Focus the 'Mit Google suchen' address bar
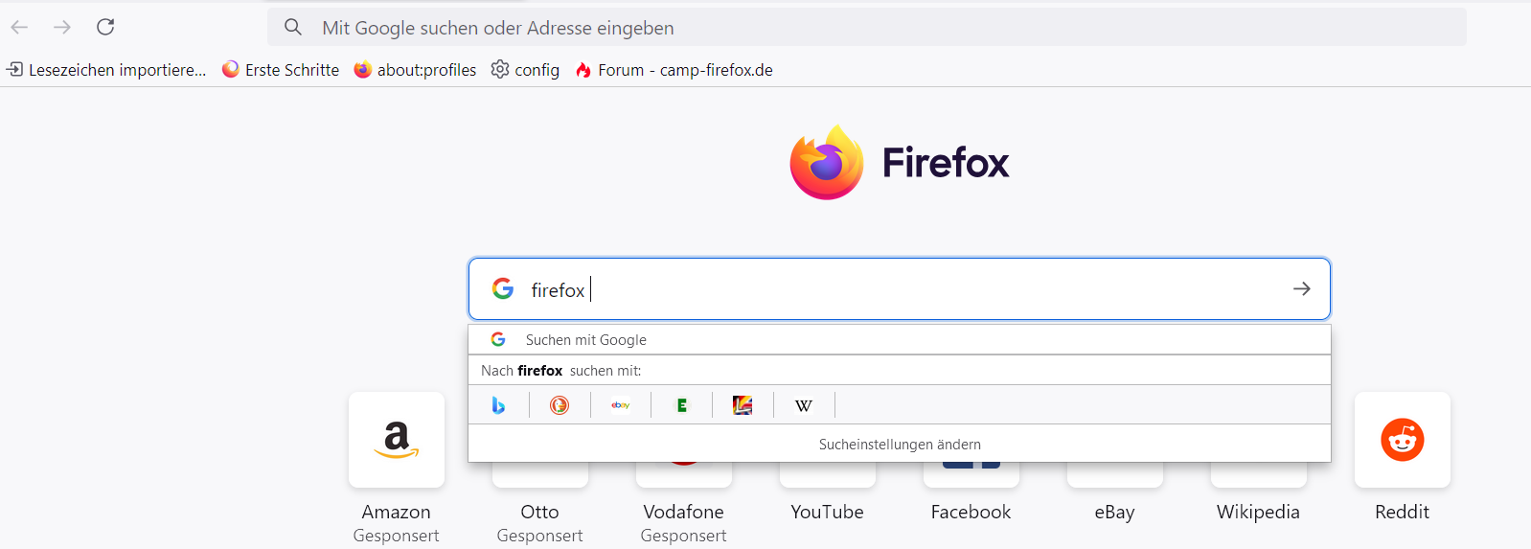1531x549 pixels. click(862, 28)
